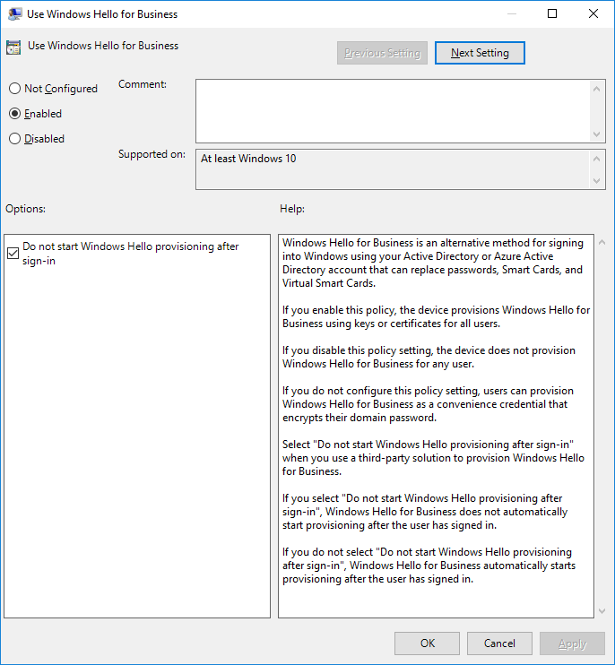Viewport: 615px width, 665px height.
Task: Choose the Enabled radio option
Action: pos(14,114)
